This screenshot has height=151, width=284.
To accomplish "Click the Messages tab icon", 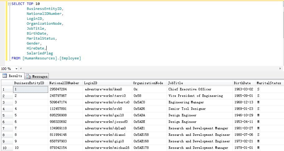I will (28, 76).
